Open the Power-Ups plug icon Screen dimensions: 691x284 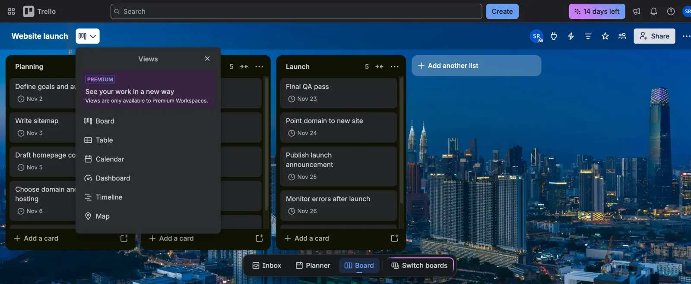pos(554,36)
